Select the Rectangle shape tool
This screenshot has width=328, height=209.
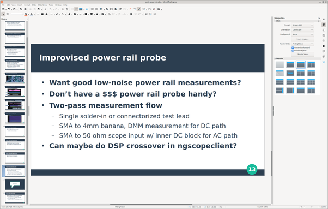point(42,14)
